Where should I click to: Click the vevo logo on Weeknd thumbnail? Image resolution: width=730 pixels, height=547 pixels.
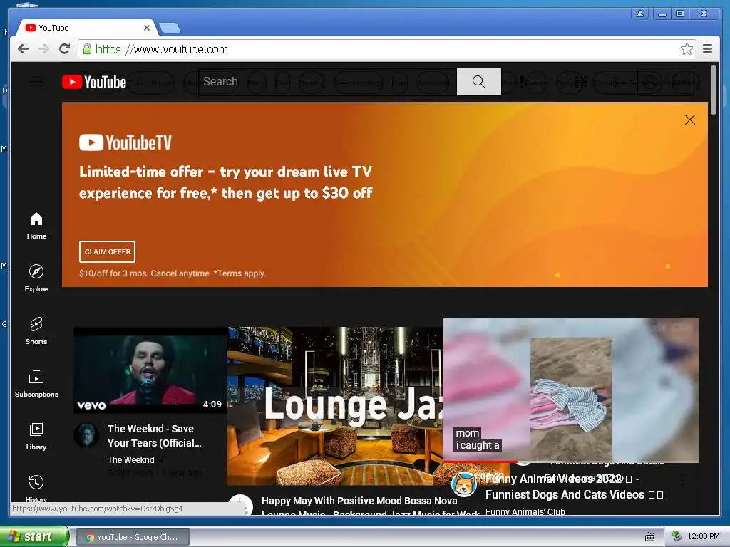pos(91,405)
